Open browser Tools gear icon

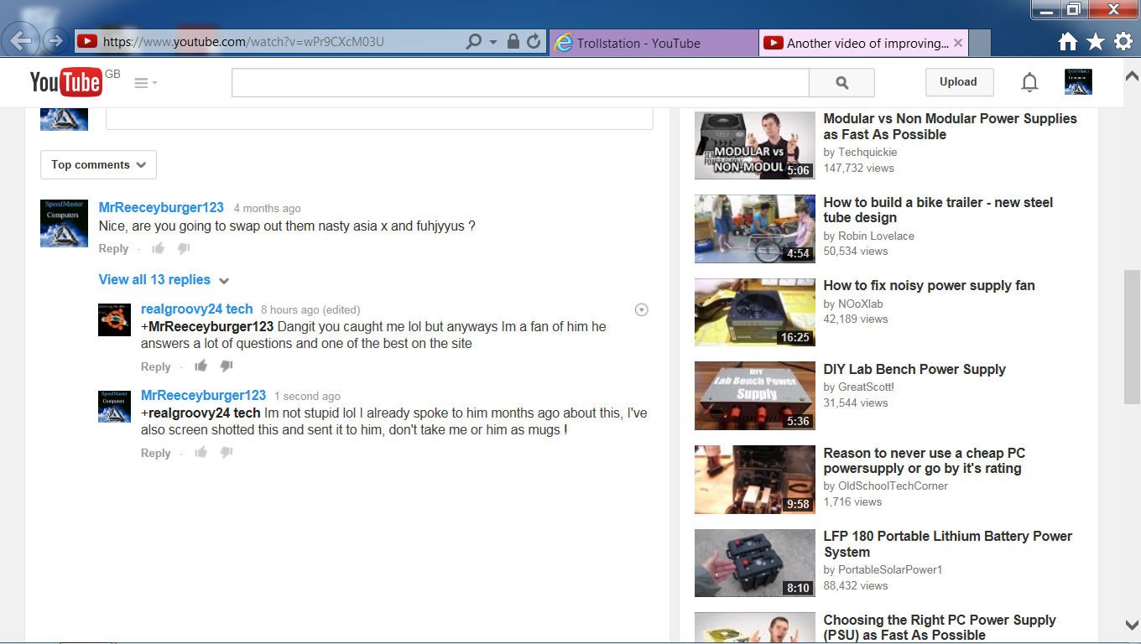[x=1123, y=42]
